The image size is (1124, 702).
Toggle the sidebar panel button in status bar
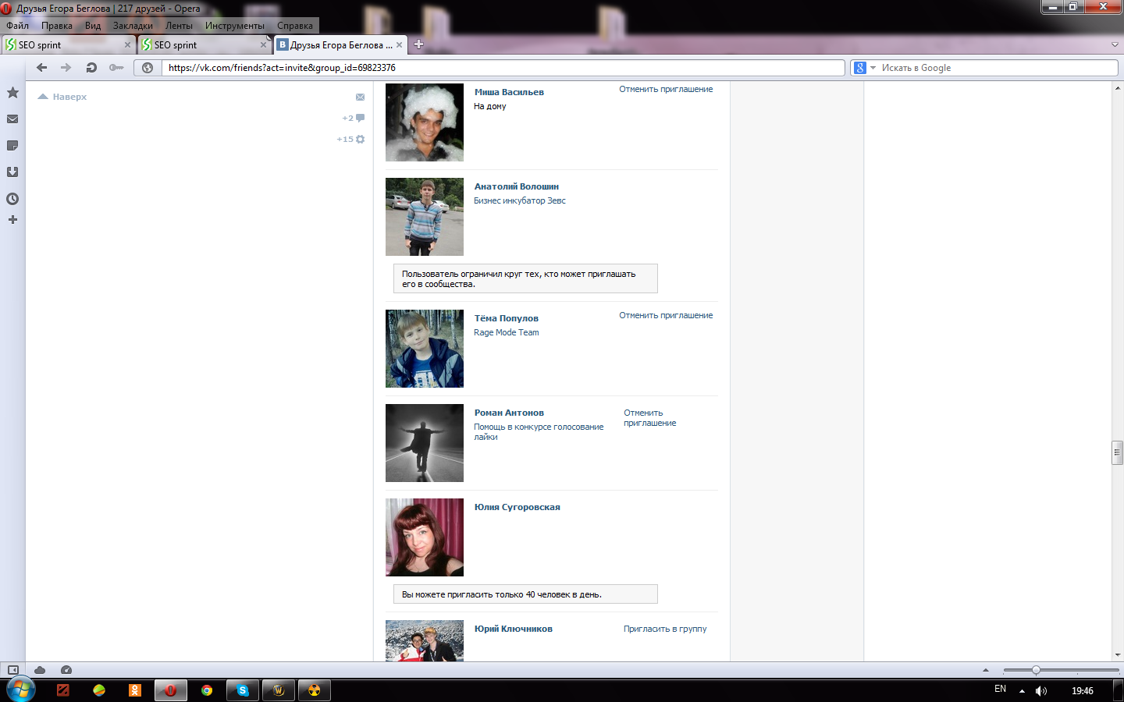click(x=13, y=670)
